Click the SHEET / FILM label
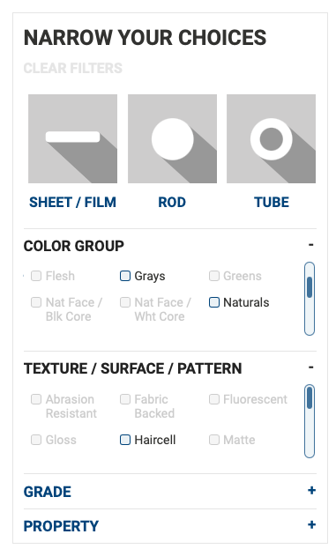 pyautogui.click(x=72, y=203)
